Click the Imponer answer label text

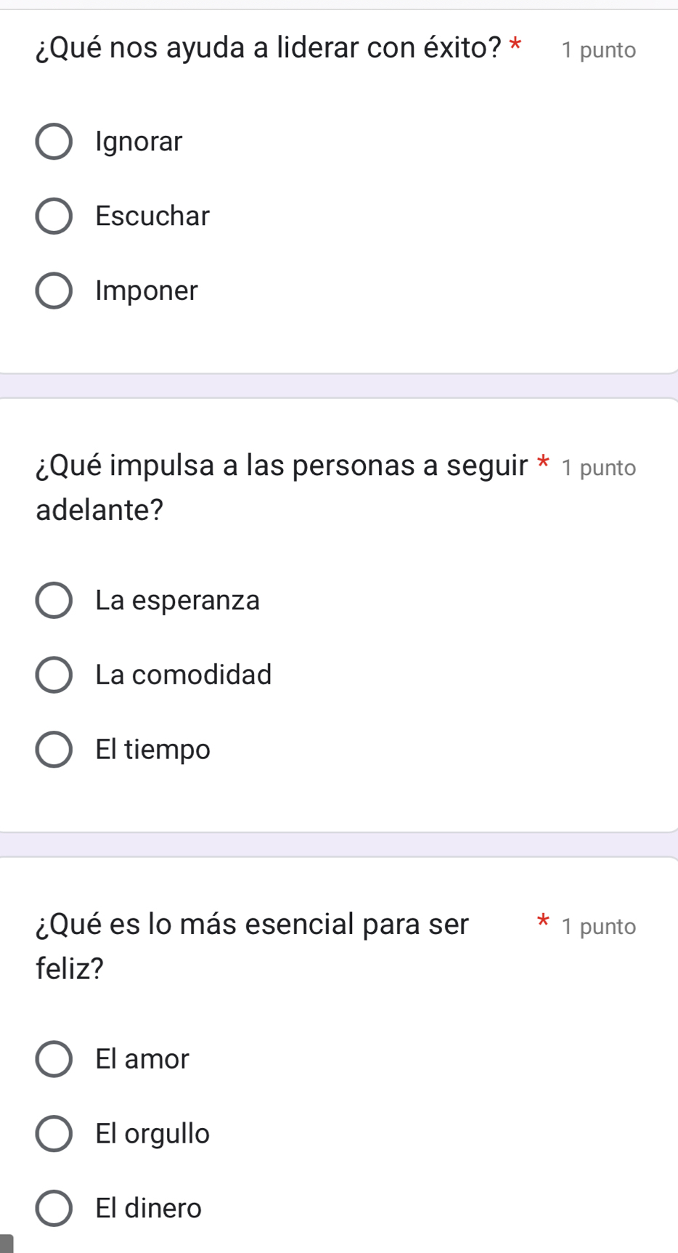pyautogui.click(x=147, y=291)
